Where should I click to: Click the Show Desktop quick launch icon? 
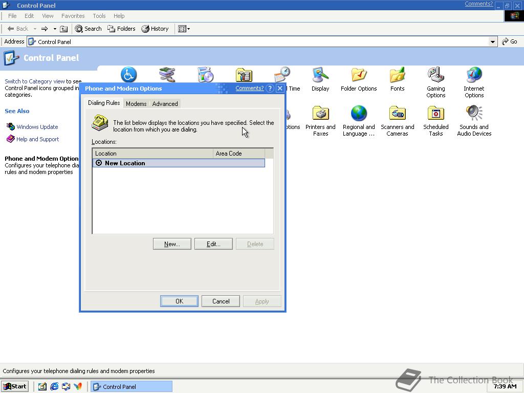pyautogui.click(x=42, y=386)
